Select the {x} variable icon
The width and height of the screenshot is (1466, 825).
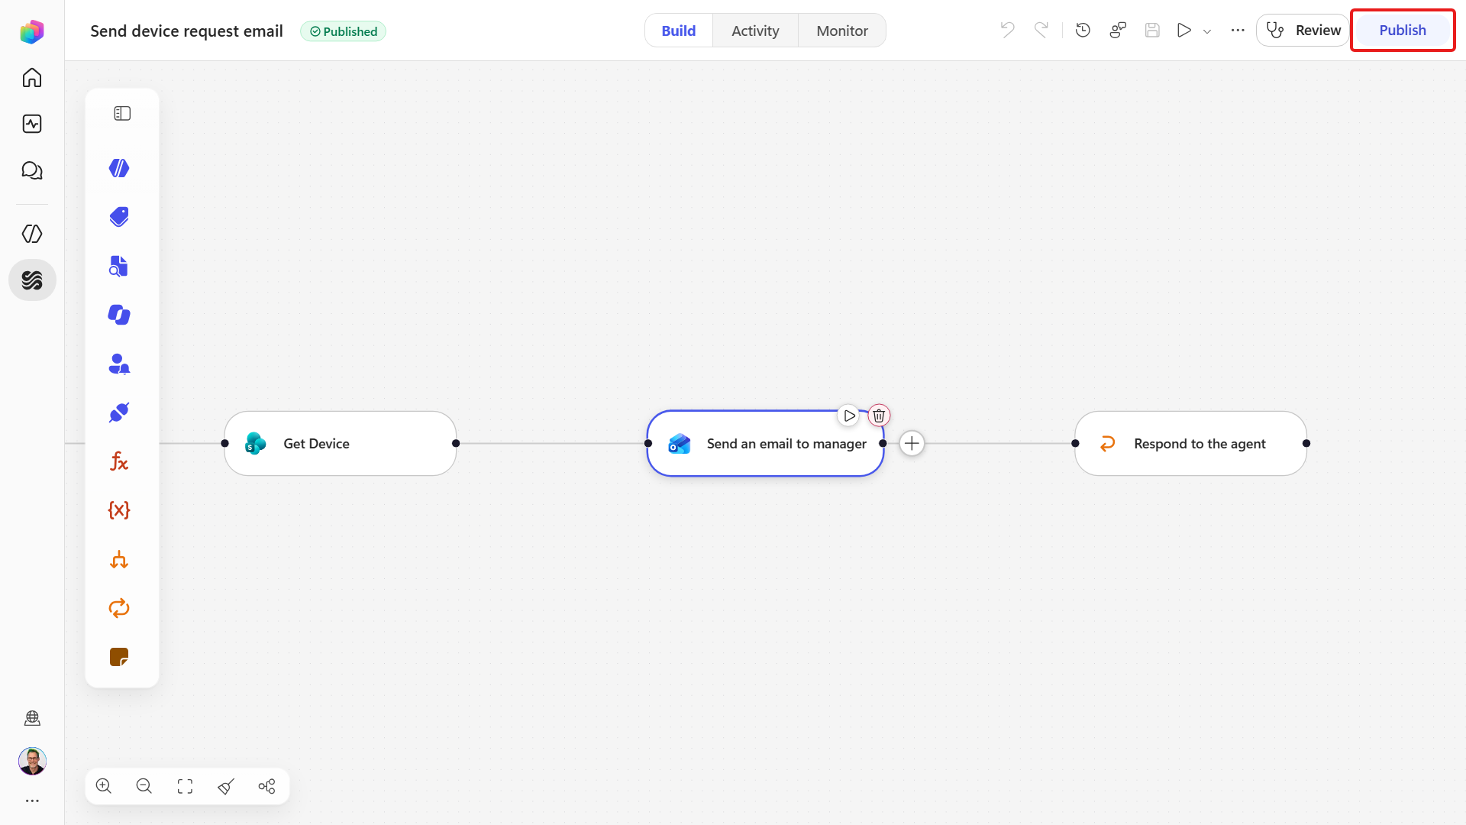pos(119,510)
